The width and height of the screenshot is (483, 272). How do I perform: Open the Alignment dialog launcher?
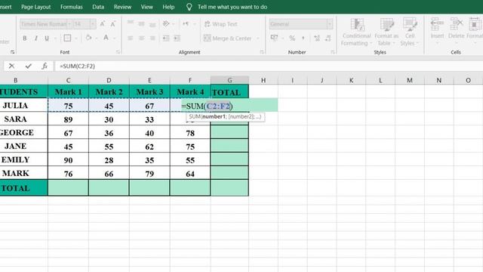coord(262,52)
